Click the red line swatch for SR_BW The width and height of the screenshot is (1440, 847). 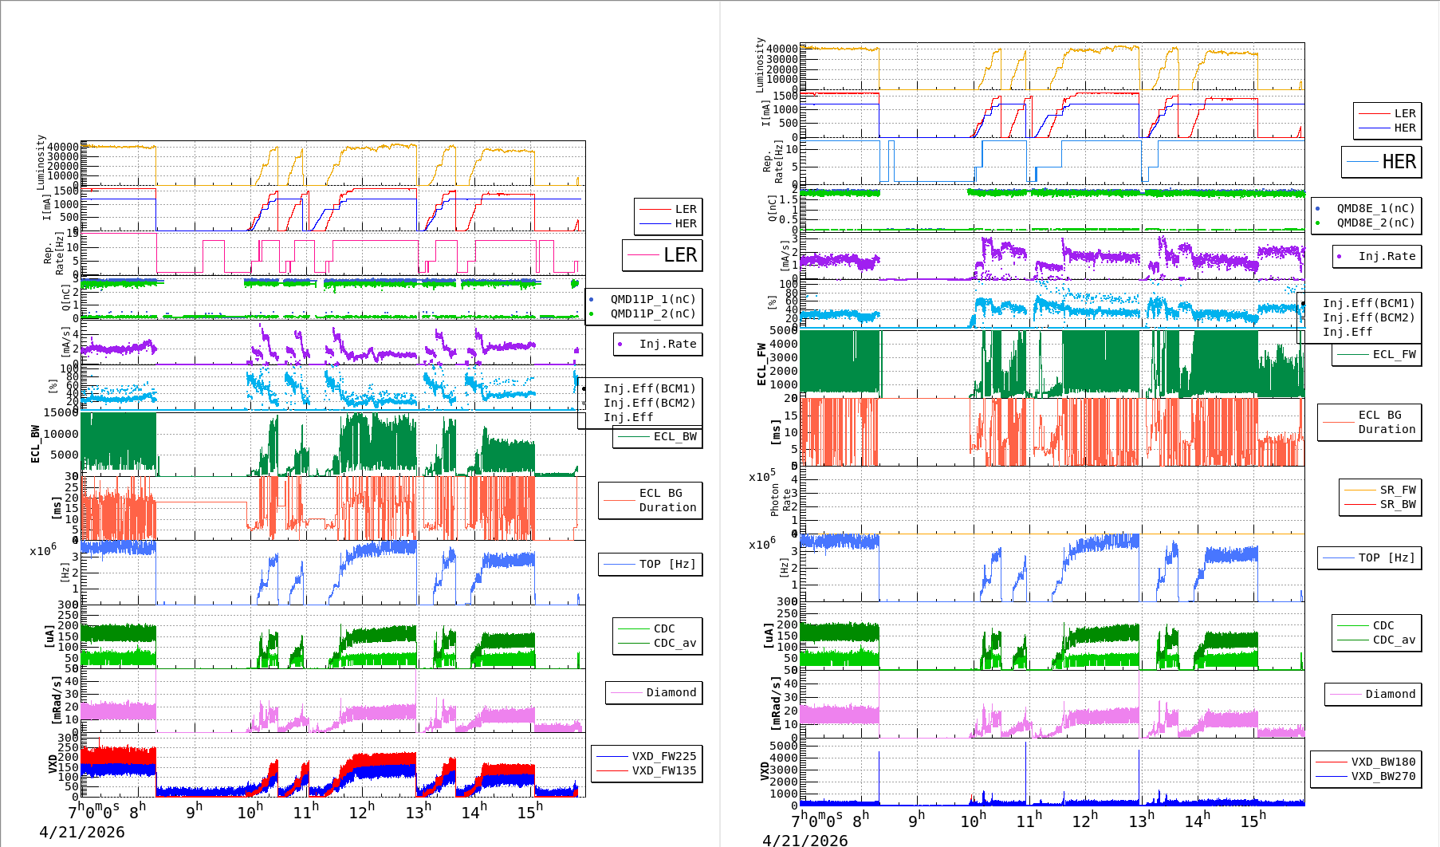click(x=1359, y=504)
